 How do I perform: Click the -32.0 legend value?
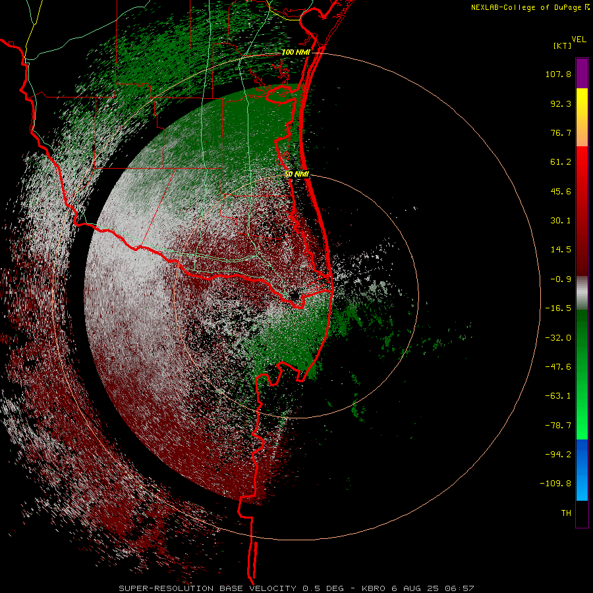(x=558, y=338)
